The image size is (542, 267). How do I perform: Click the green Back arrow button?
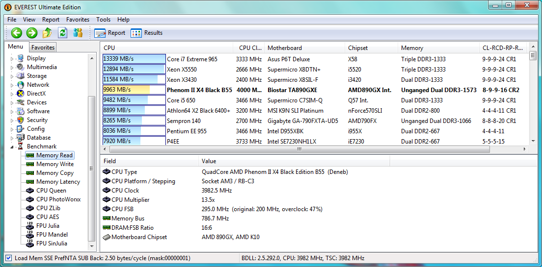point(17,33)
